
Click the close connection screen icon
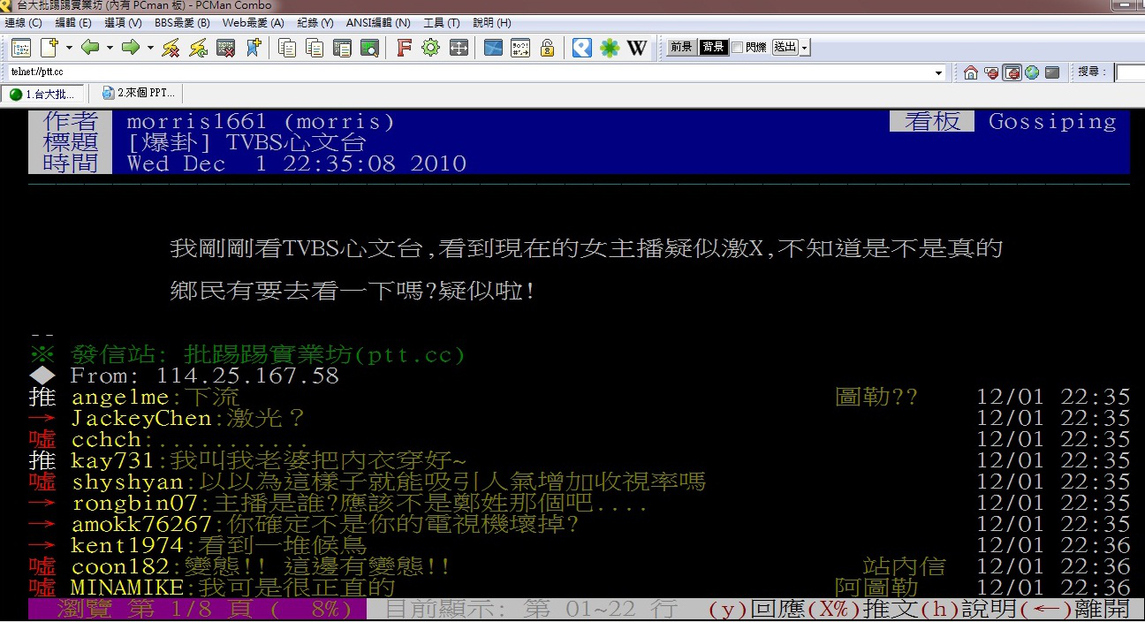[x=226, y=48]
